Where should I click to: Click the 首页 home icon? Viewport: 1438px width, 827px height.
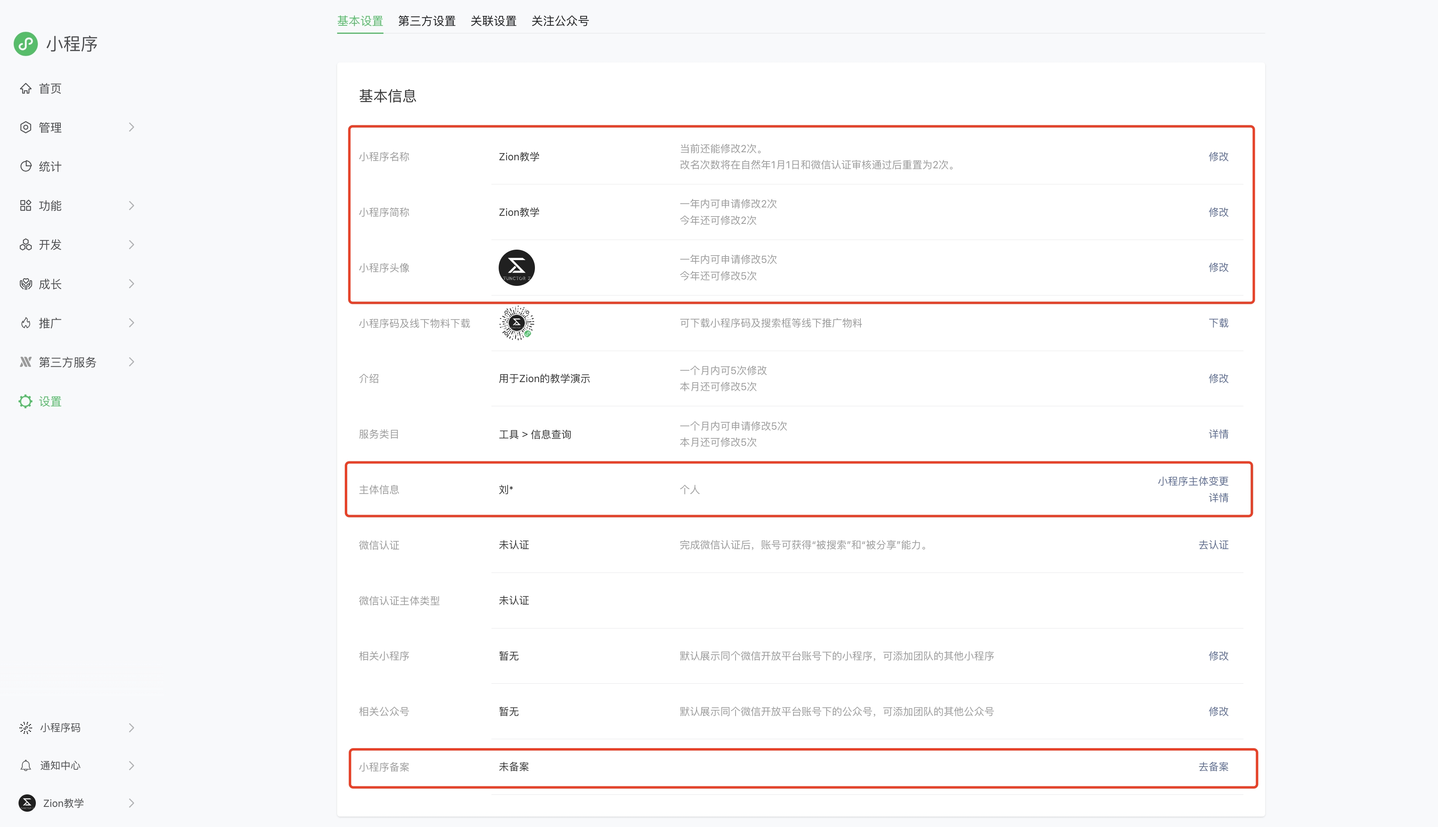pos(25,88)
